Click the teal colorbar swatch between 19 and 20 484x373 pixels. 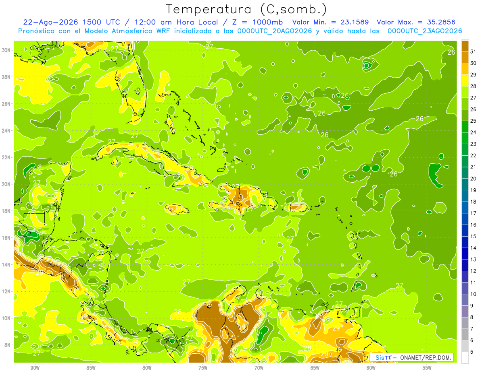pos(465,184)
